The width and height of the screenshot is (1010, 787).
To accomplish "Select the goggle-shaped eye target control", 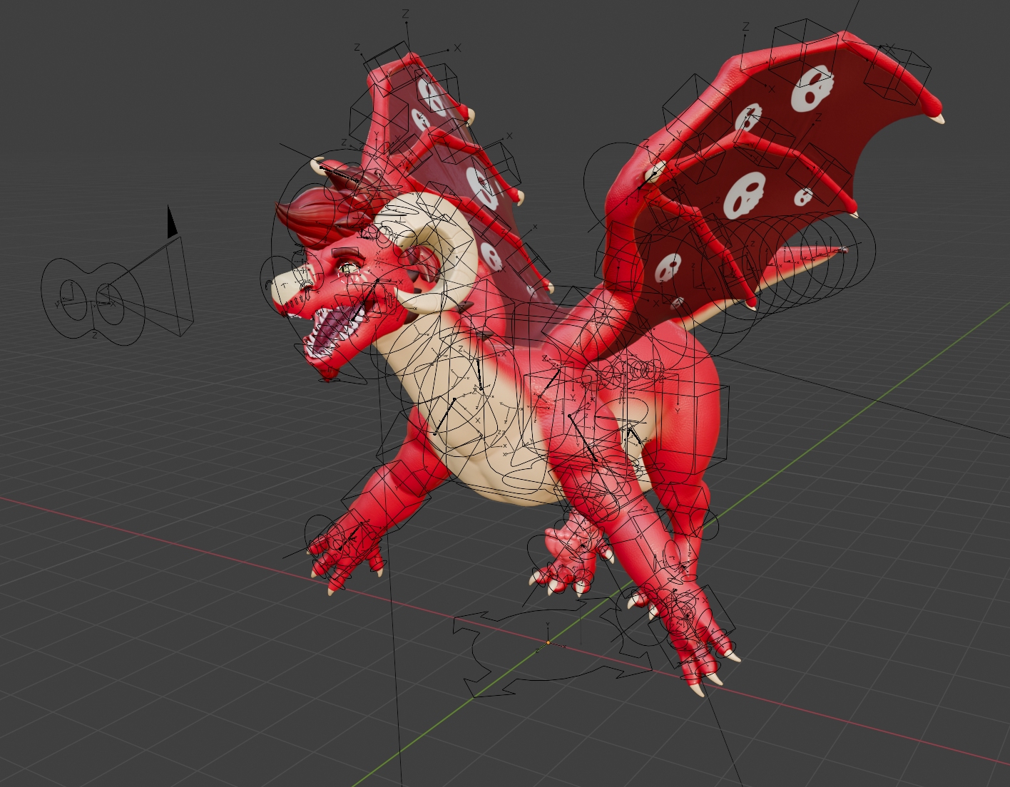I will [91, 301].
